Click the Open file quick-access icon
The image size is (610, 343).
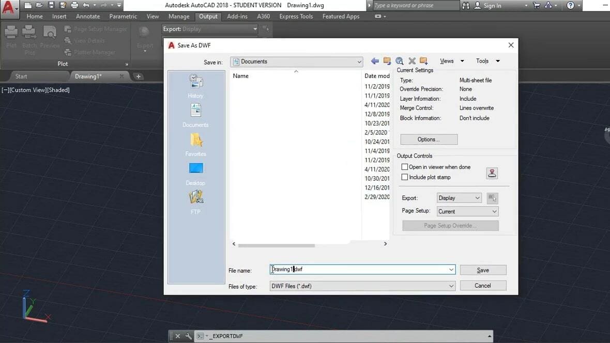(x=39, y=6)
